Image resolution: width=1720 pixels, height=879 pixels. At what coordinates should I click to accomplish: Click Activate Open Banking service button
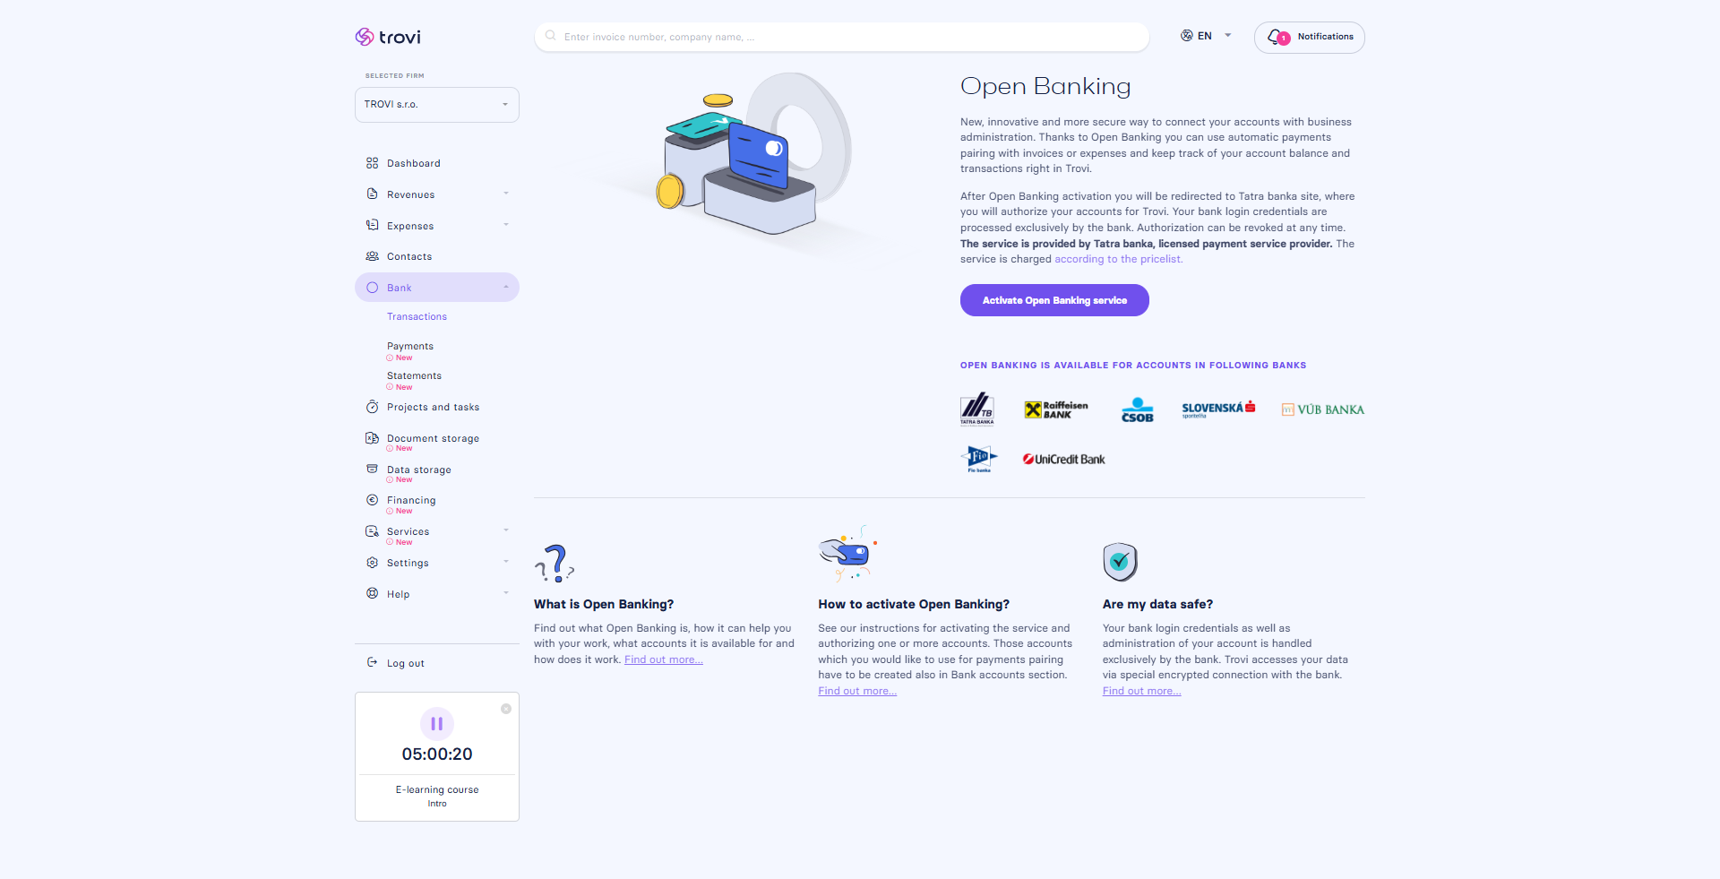(x=1054, y=300)
